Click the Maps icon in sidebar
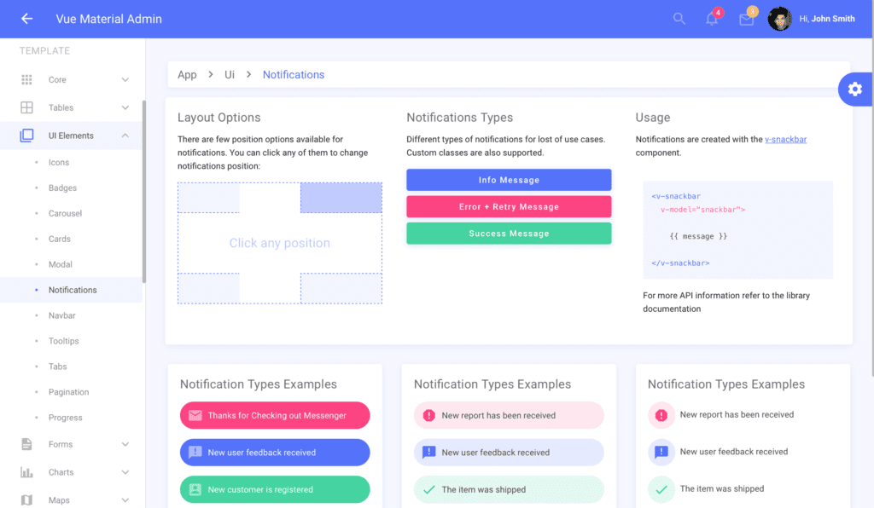This screenshot has width=874, height=508. pyautogui.click(x=26, y=499)
